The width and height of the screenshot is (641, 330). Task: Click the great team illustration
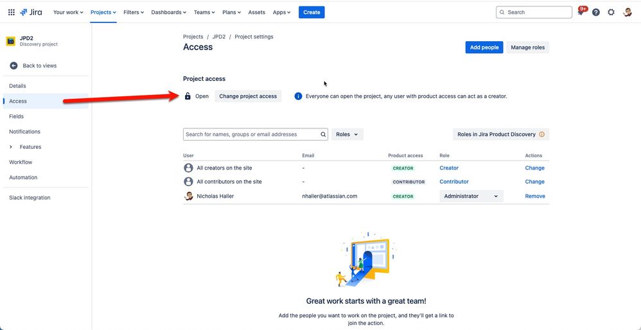click(366, 260)
